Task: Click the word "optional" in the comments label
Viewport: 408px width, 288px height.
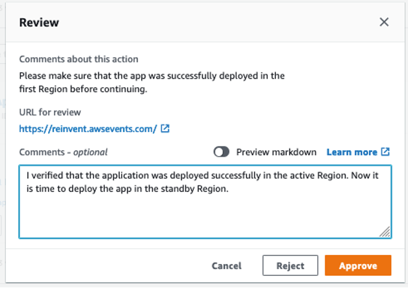Action: [x=90, y=152]
